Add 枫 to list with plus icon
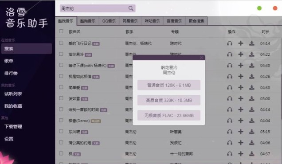Viewport: 282px width, 164px height. click(241, 153)
